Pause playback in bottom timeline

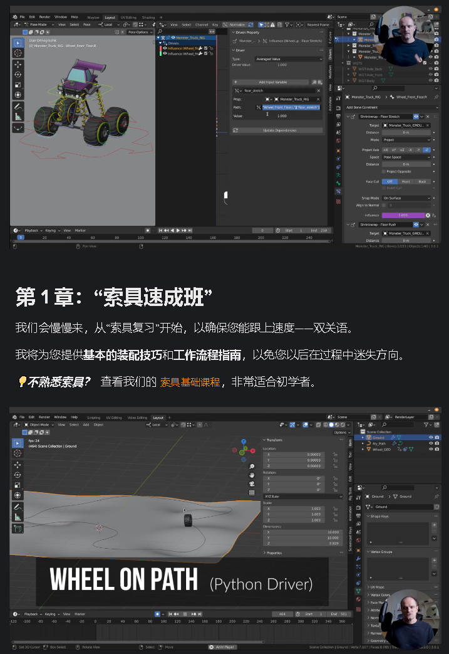pyautogui.click(x=185, y=614)
